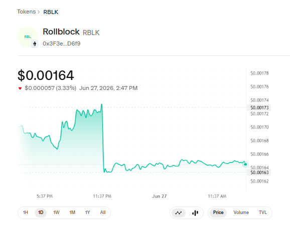Click the $0.00173 high price label
This screenshot has height=233, width=290.
pos(259,107)
